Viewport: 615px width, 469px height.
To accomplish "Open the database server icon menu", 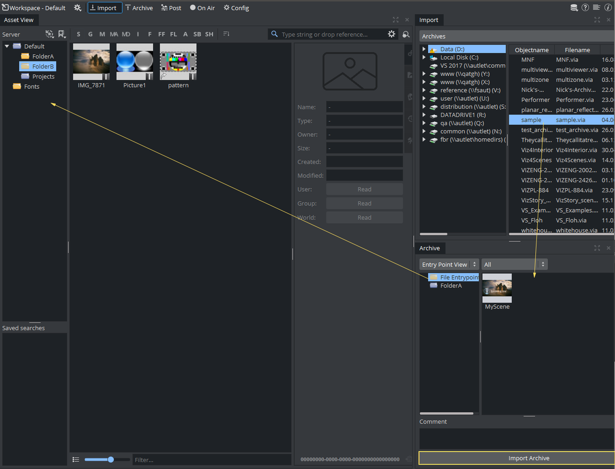I will point(574,8).
